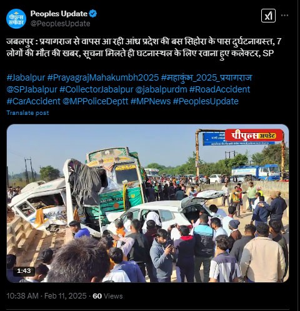Open the @PeoplesUpdate handle

tap(60, 24)
